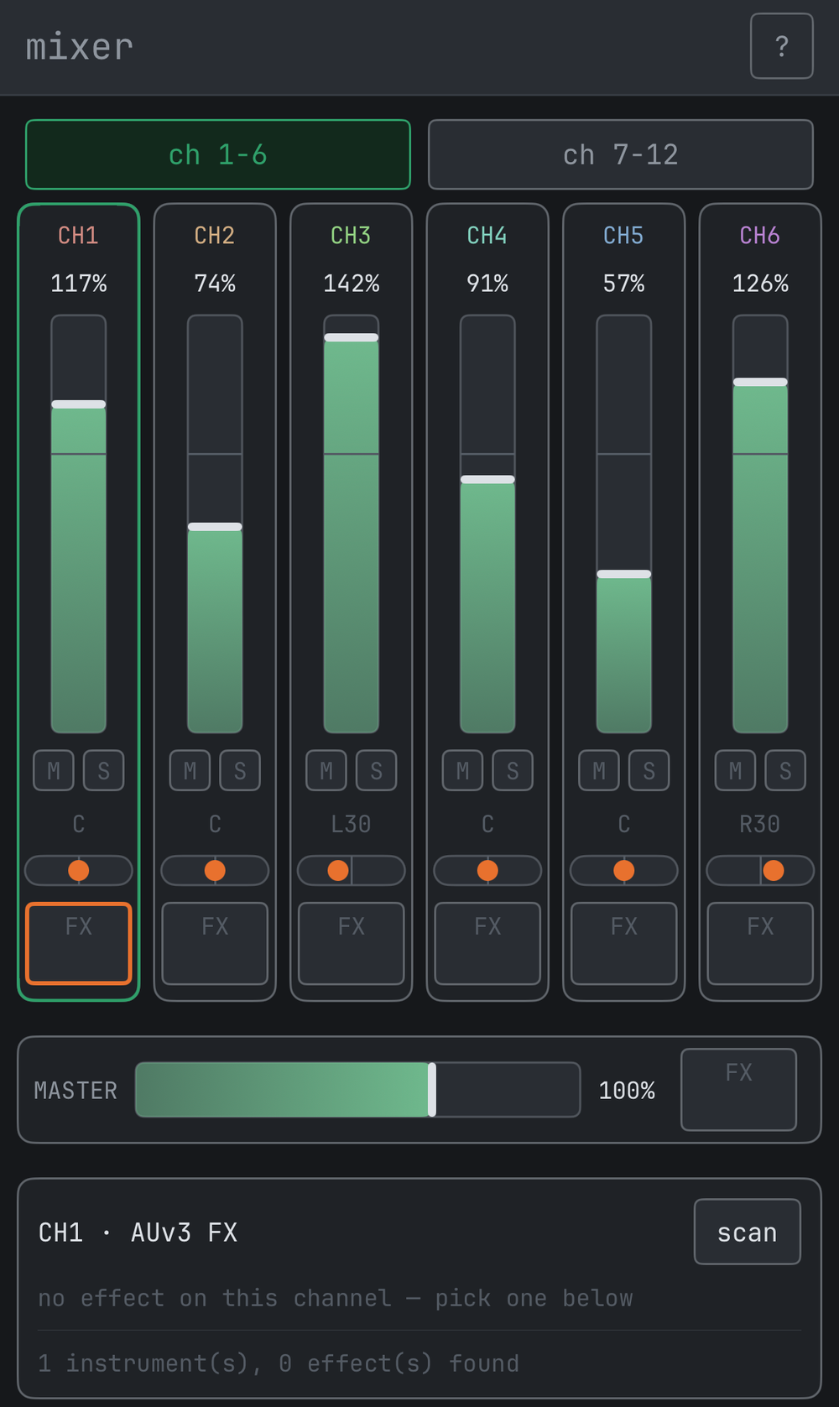
Task: Solo channel CH6
Action: (x=785, y=770)
